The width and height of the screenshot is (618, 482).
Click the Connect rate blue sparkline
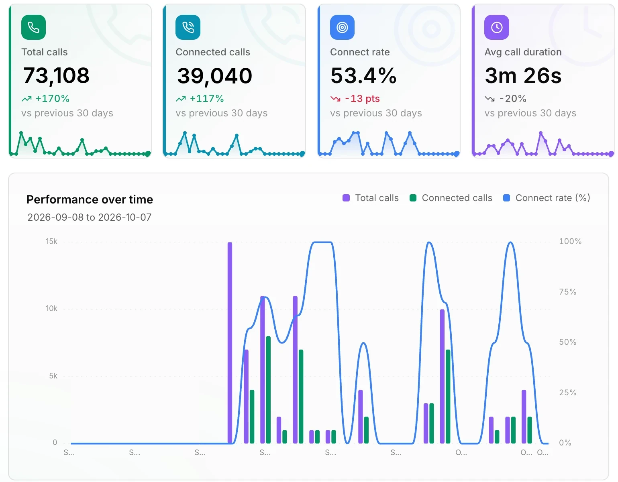[x=389, y=144]
